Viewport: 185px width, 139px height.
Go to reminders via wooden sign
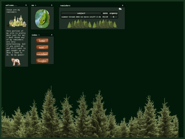click(x=42, y=54)
